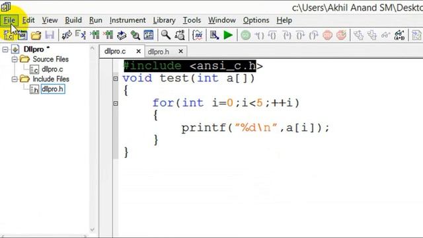Click the first braces icon right of Go
The width and height of the screenshot is (423, 238).
pos(260,35)
